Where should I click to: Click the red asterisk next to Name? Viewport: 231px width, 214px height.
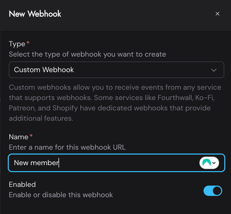coord(31,135)
